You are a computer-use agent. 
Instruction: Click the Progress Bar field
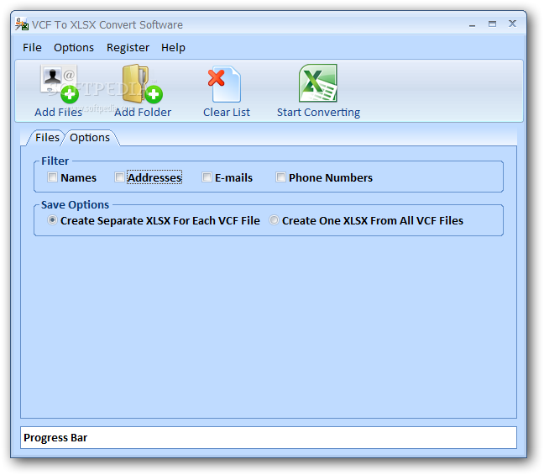(x=269, y=437)
